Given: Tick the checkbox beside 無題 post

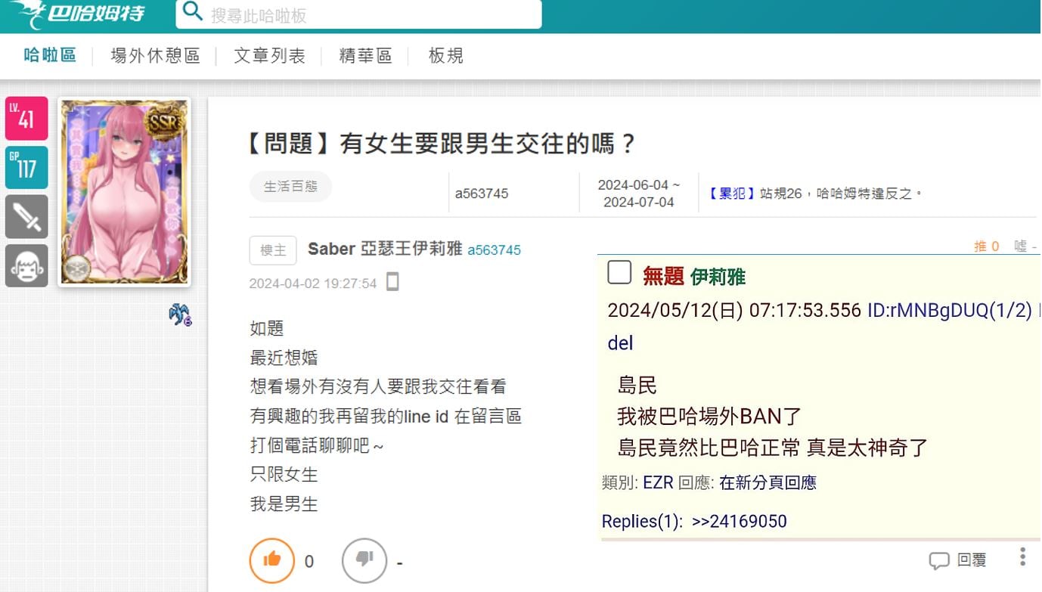Looking at the screenshot, I should pos(619,273).
